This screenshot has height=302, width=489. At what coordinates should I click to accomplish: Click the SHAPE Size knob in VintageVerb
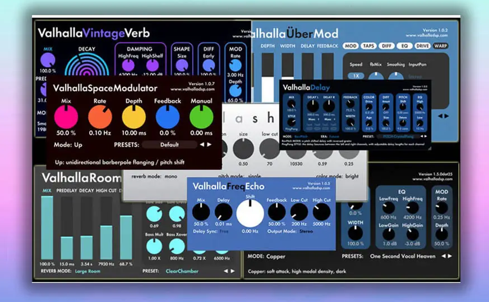(x=182, y=66)
